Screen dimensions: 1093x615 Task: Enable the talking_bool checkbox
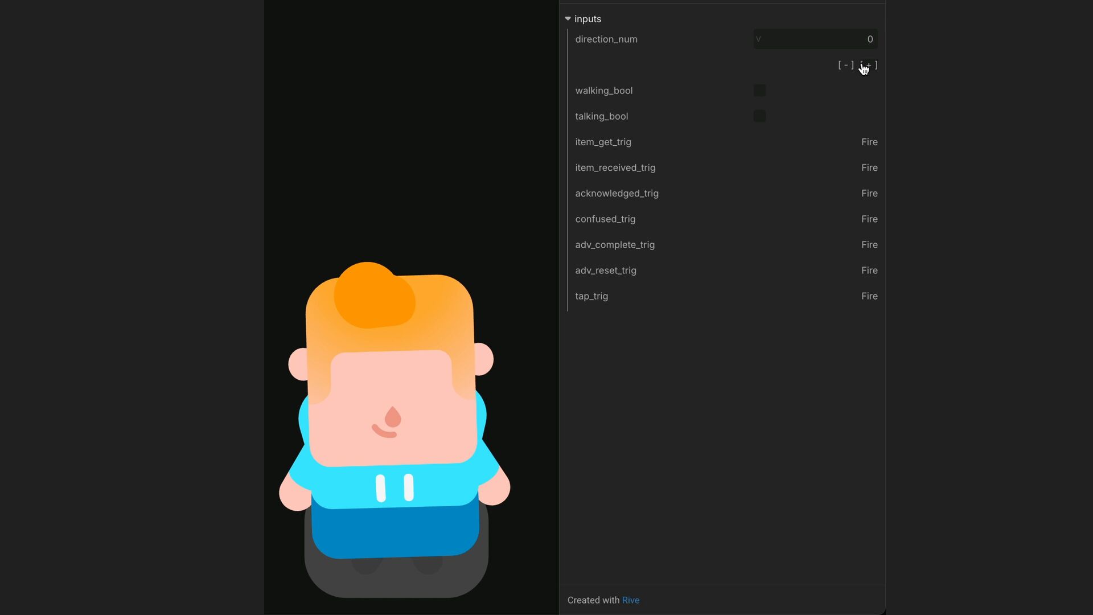(759, 116)
